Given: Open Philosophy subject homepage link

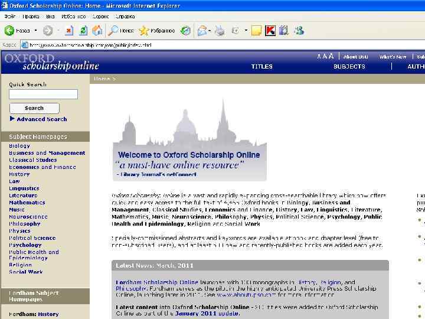Looking at the screenshot, I should (25, 223).
